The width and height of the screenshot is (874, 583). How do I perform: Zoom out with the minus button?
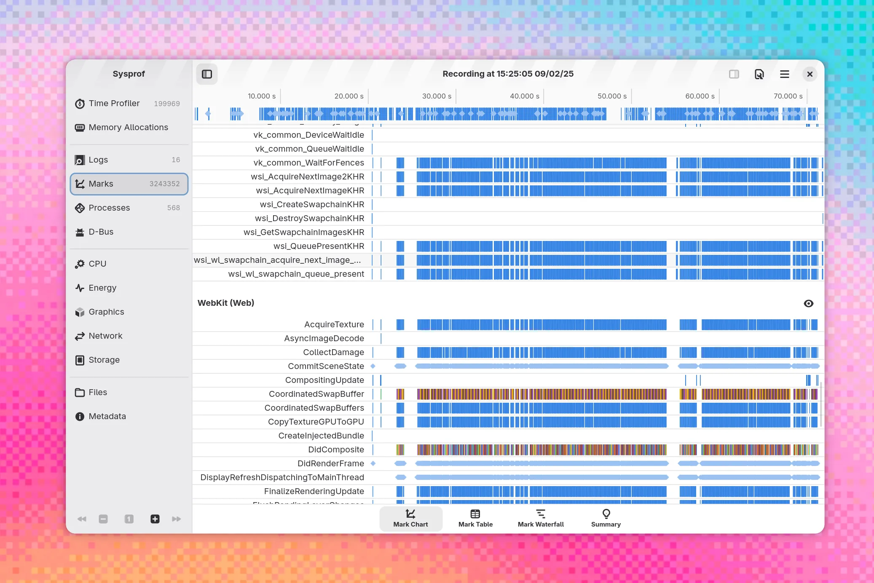tap(103, 519)
